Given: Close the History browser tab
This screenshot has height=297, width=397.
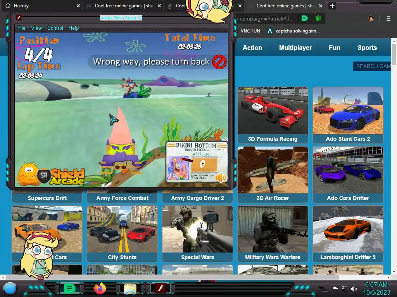Looking at the screenshot, I should coord(78,6).
